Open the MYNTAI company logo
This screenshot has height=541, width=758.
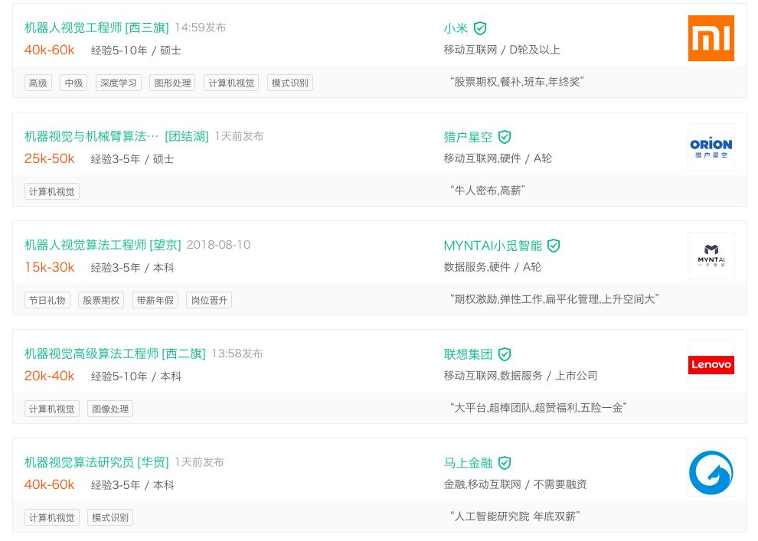pos(711,256)
